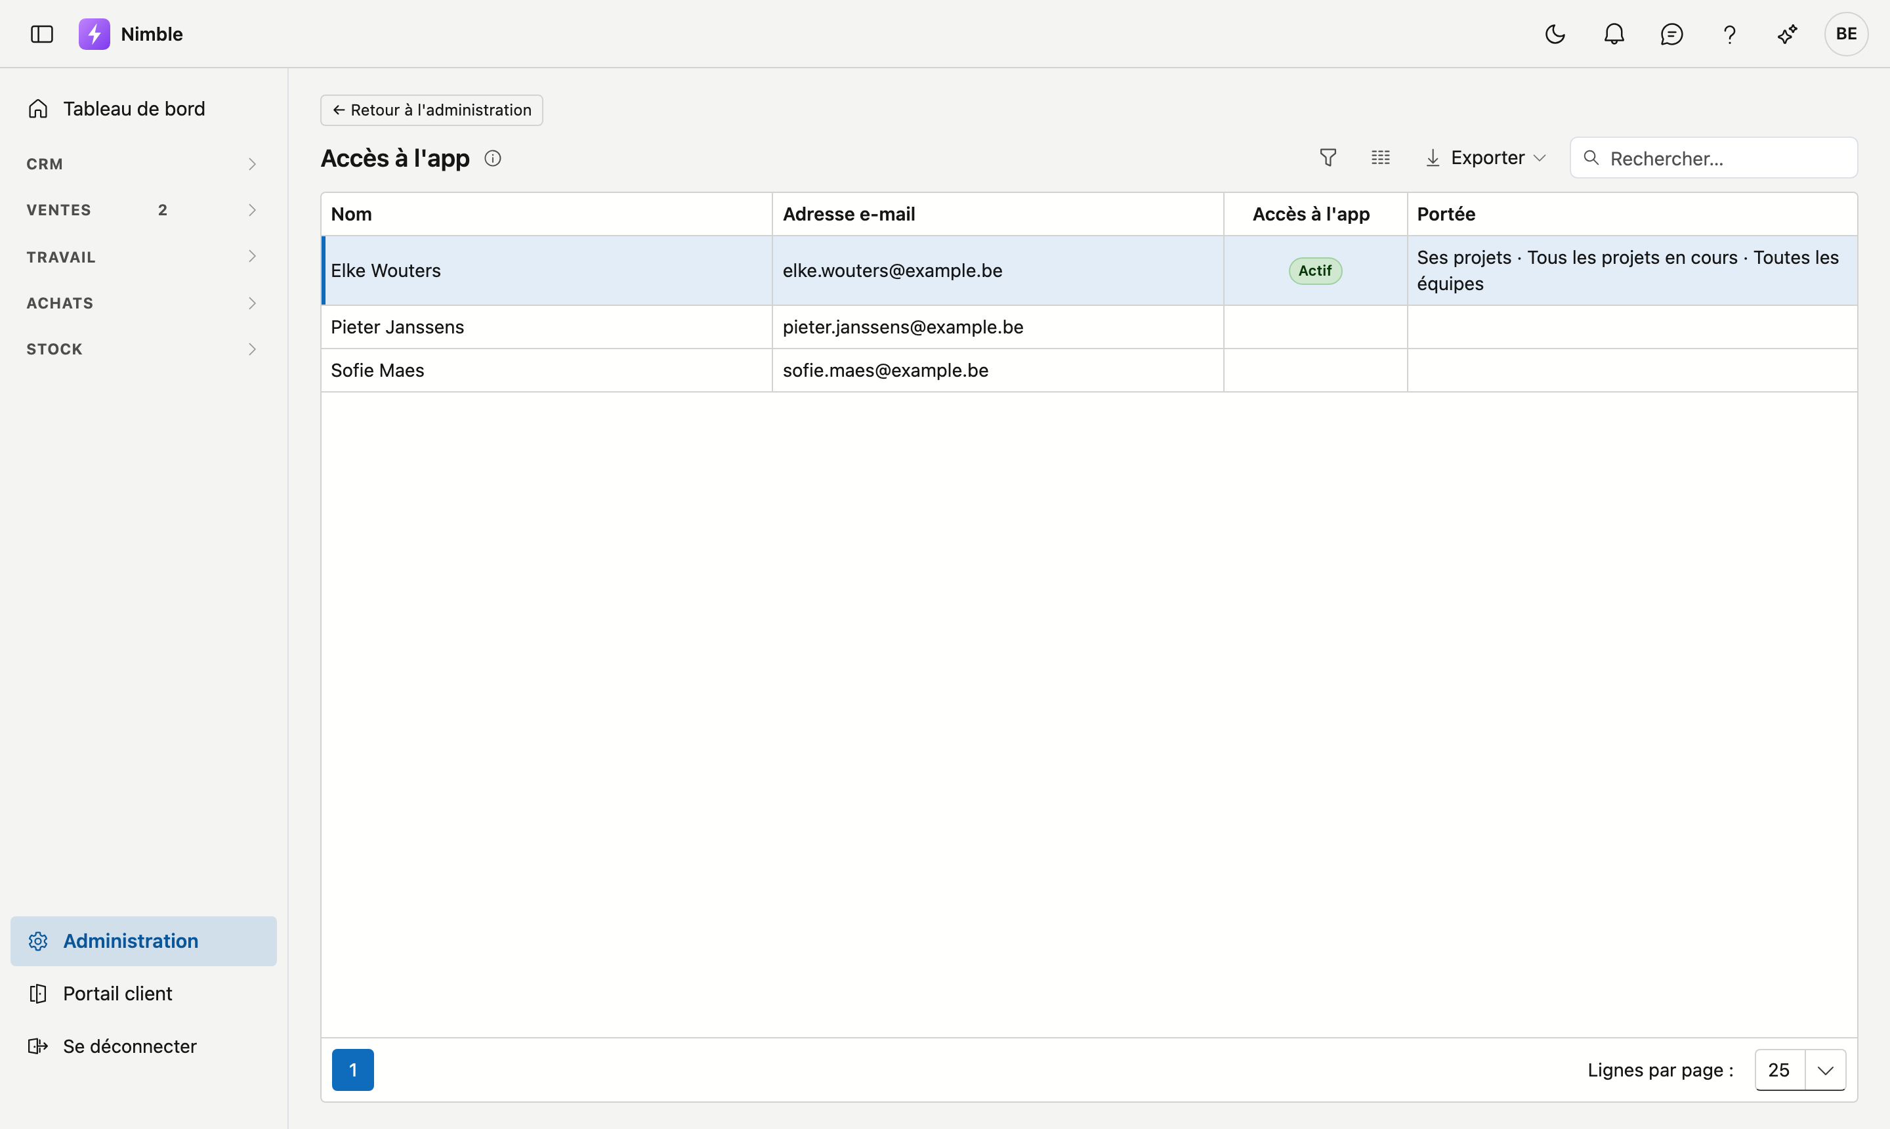Open the Lignes par page dropdown
This screenshot has height=1129, width=1890.
tap(1800, 1070)
